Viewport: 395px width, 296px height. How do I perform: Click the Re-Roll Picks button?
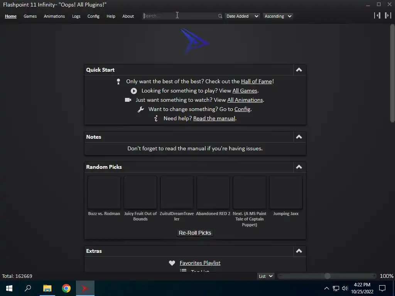(x=195, y=233)
